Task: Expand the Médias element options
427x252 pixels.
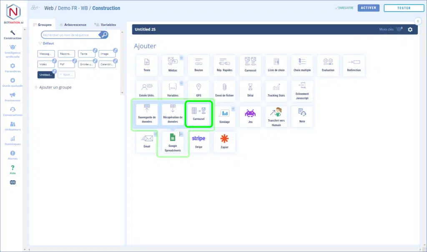Action: pos(181,58)
